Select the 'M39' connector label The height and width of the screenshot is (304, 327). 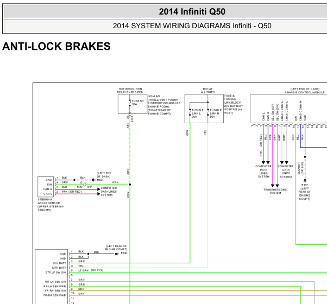(x=80, y=187)
